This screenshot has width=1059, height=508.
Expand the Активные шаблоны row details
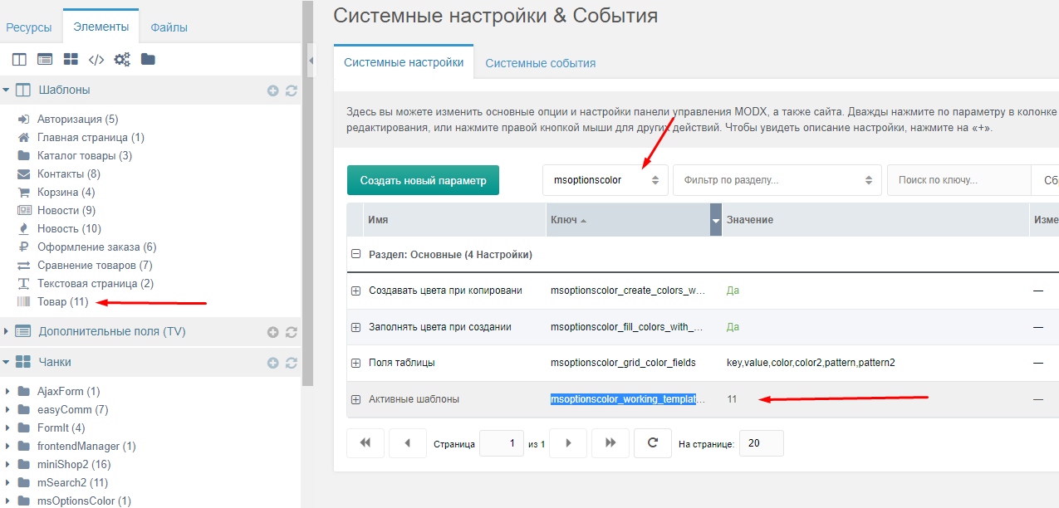[x=355, y=399]
